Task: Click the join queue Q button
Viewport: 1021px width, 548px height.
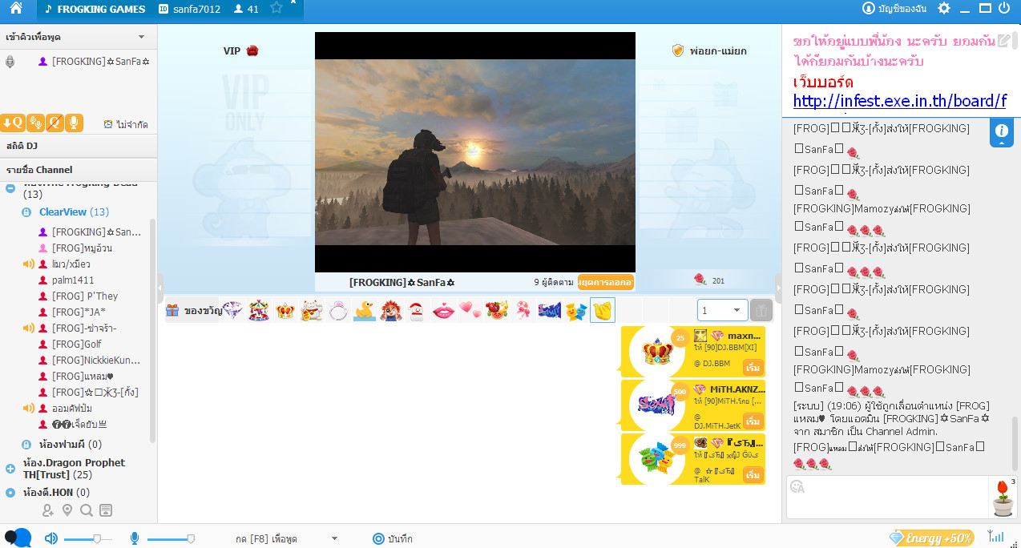Action: 13,123
